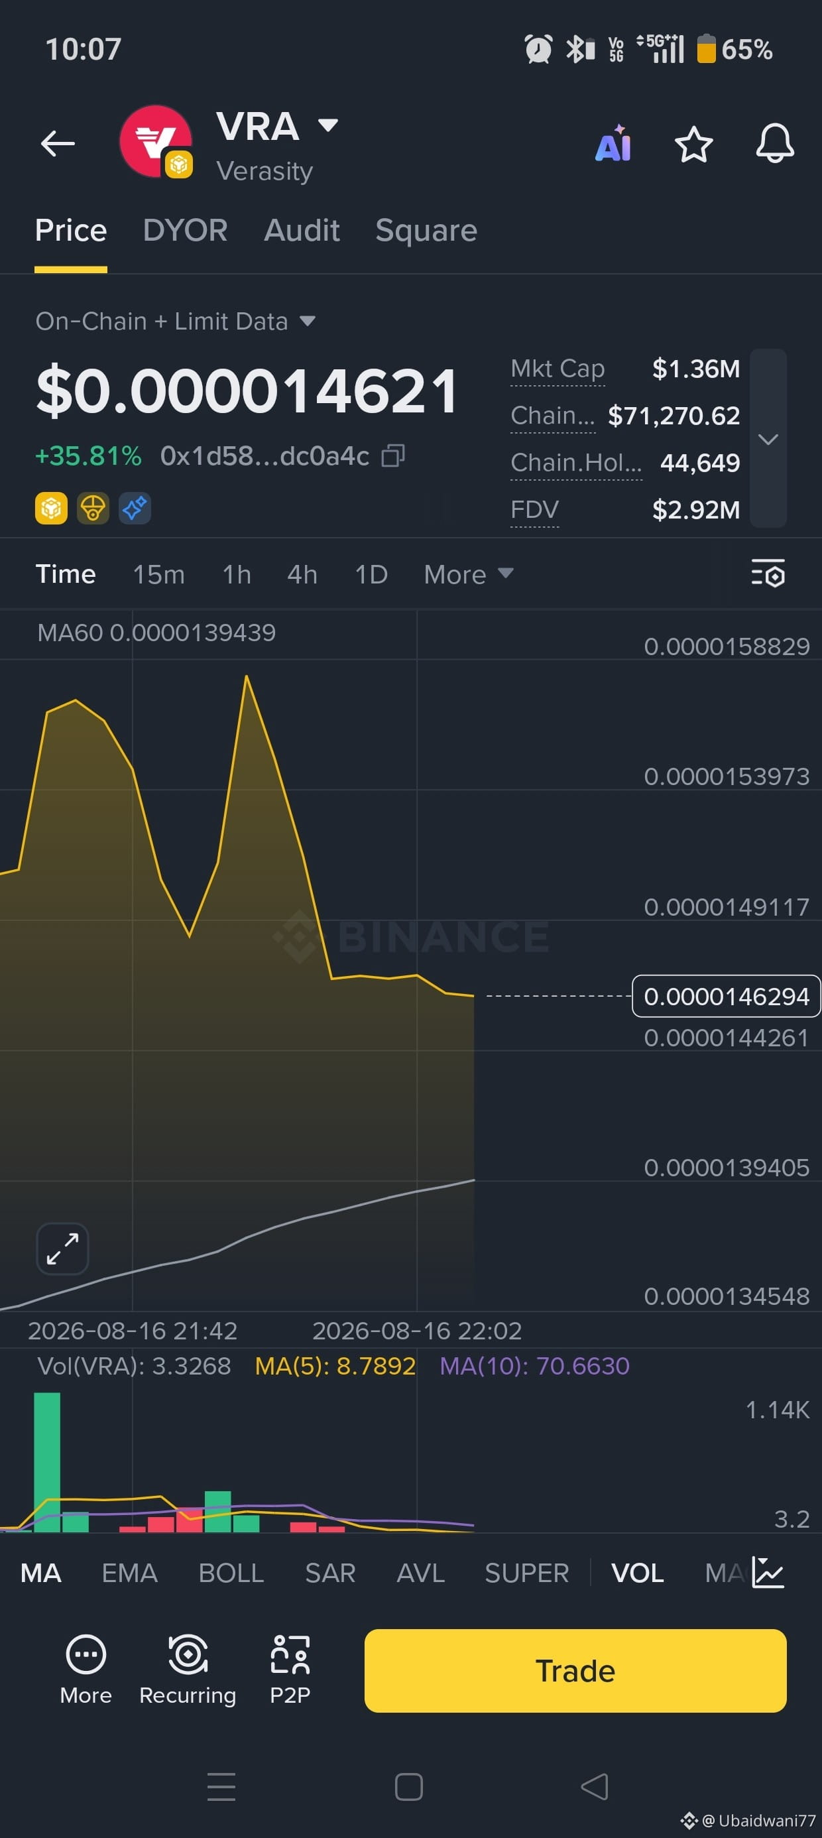Tap the Chain.Hol... holders label
Screen dimensions: 822x1838
[x=577, y=463]
